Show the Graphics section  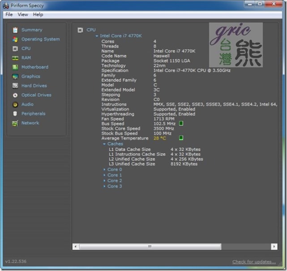tap(31, 77)
